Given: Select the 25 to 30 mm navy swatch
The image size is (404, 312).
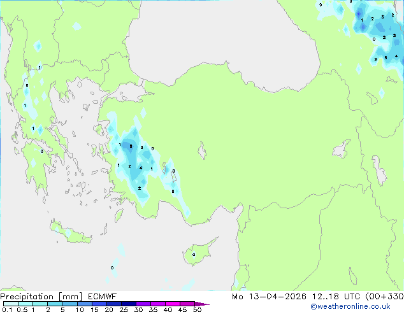Looking at the screenshot, I should 128,304.
